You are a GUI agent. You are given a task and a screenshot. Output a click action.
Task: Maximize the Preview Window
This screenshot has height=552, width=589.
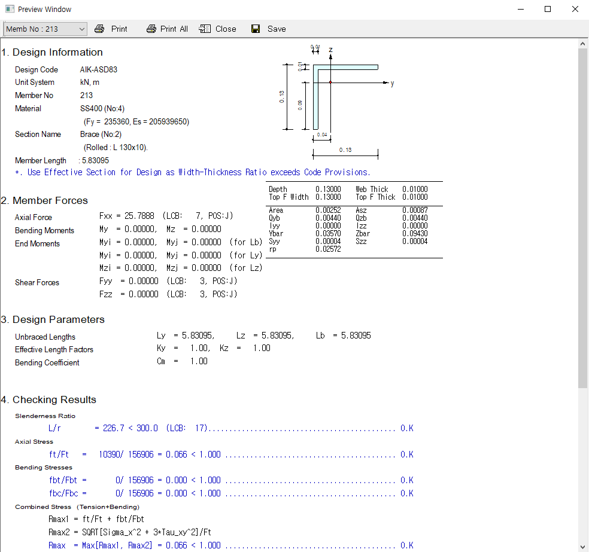point(548,9)
